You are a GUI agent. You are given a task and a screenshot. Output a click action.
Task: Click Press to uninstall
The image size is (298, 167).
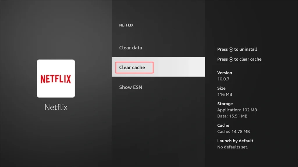[237, 49]
